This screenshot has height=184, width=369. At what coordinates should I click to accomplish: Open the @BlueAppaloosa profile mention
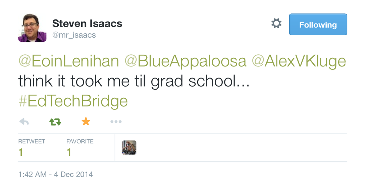185,61
